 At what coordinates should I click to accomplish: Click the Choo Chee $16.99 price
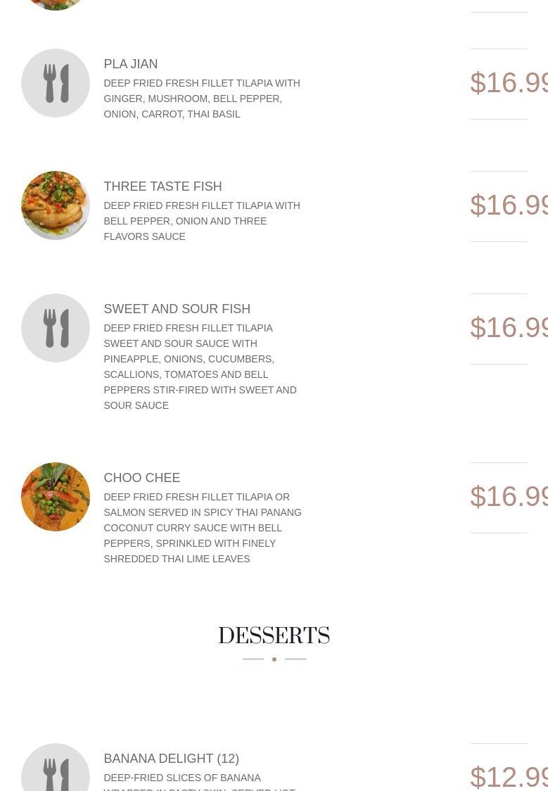[x=509, y=497]
